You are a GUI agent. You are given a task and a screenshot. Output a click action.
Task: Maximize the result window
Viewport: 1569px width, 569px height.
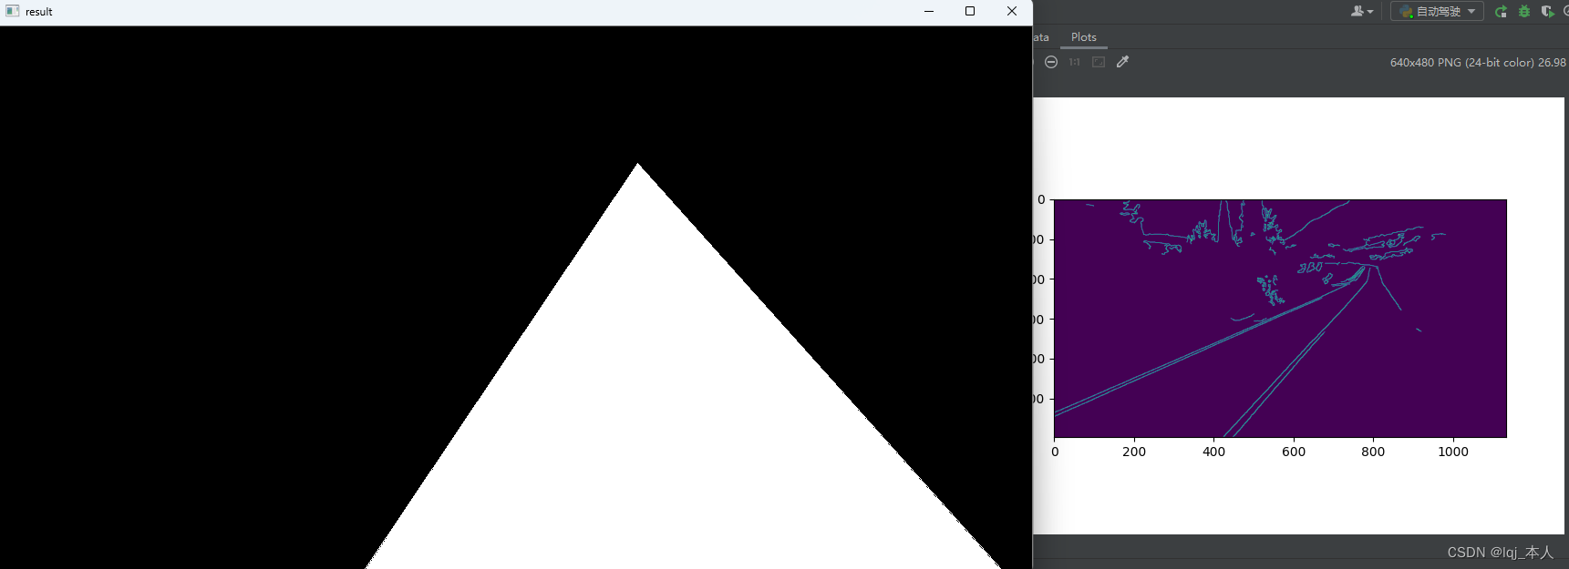[x=970, y=11]
